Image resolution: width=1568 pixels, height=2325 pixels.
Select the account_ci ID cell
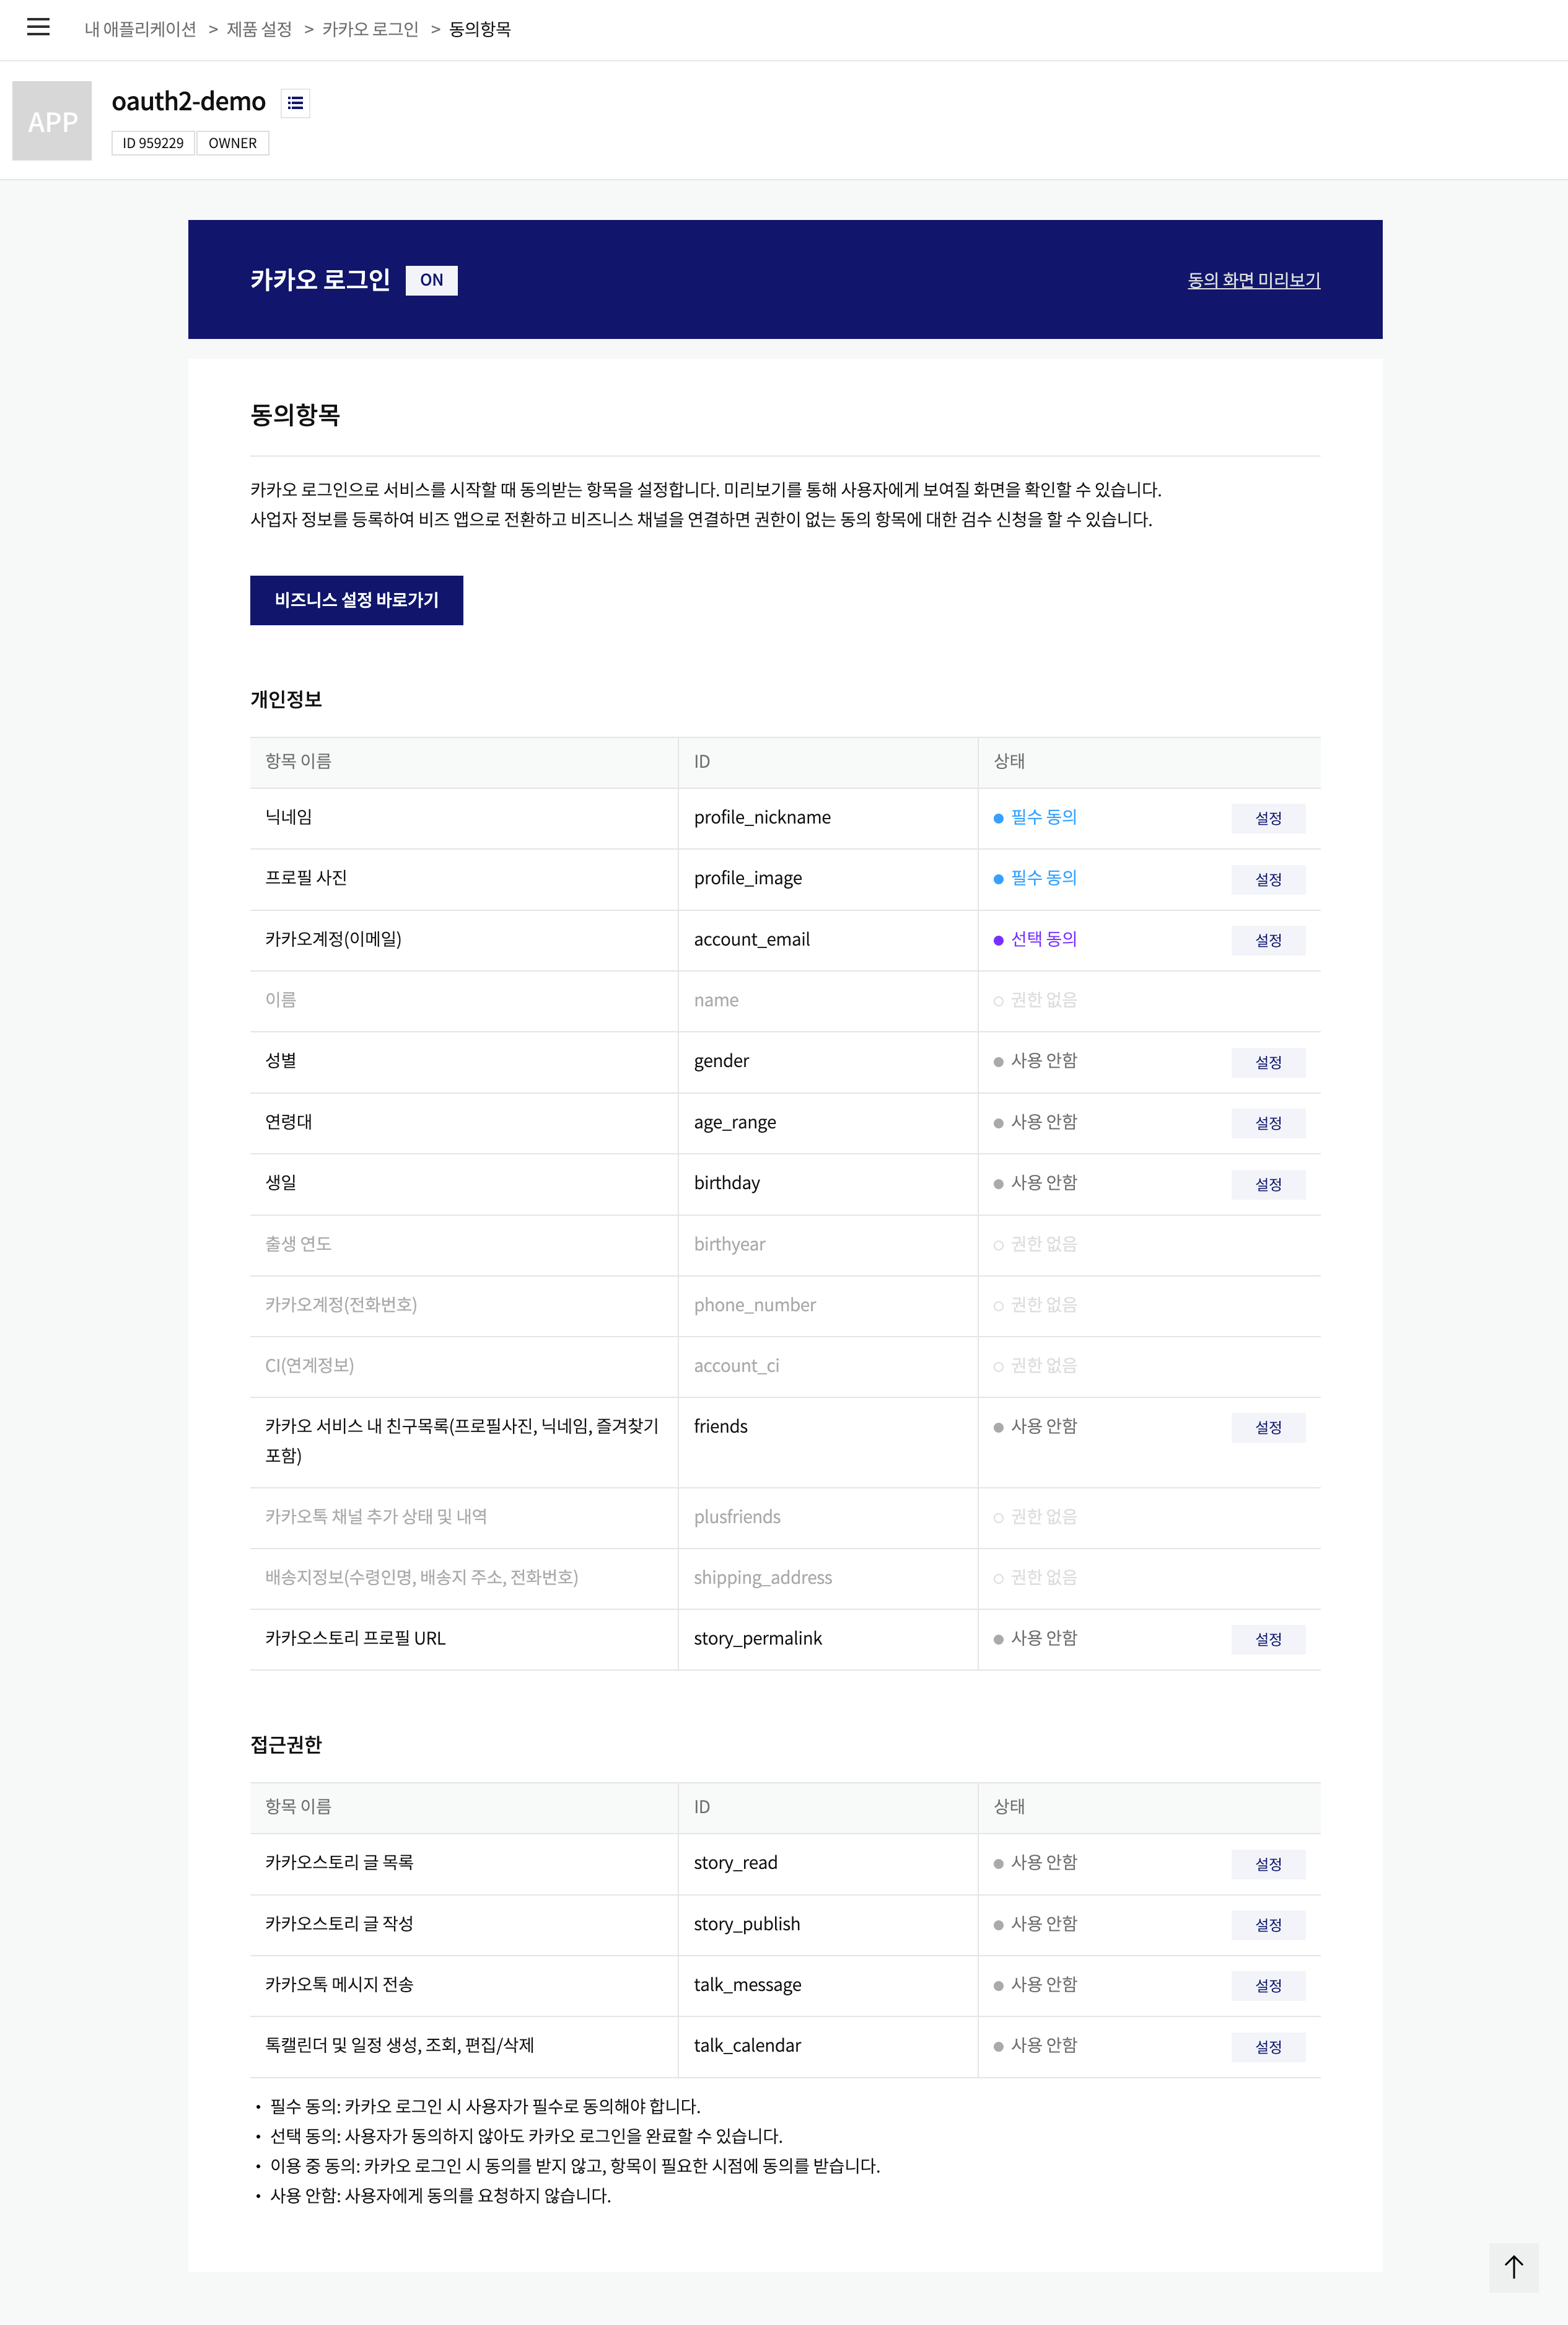[828, 1367]
